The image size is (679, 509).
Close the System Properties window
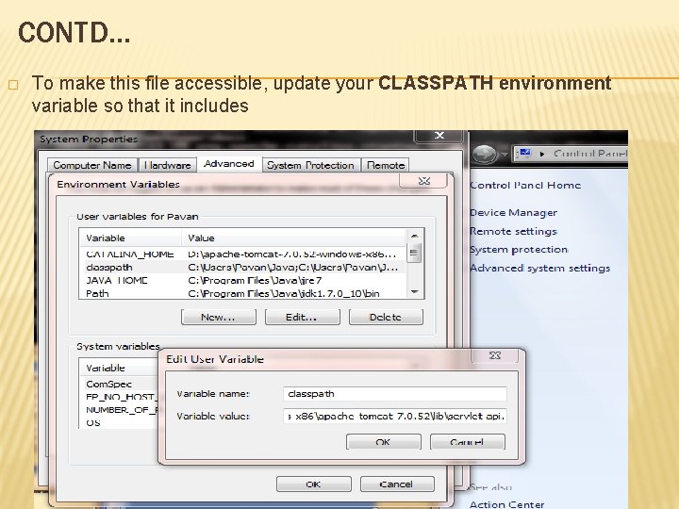tap(439, 136)
